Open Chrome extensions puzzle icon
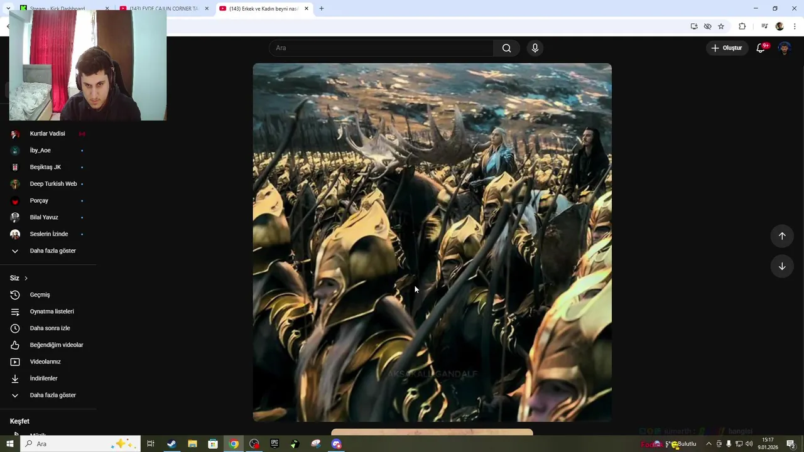Screen dimensions: 804x452 point(742,26)
